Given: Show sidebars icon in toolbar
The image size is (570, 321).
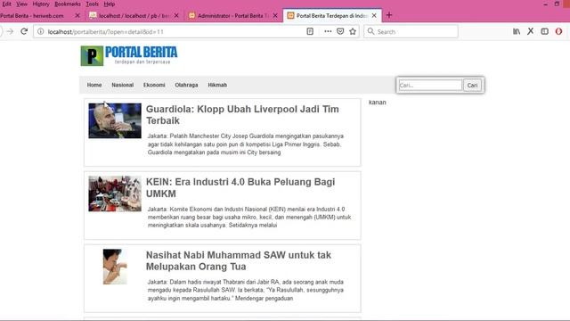Looking at the screenshot, I should click(544, 32).
